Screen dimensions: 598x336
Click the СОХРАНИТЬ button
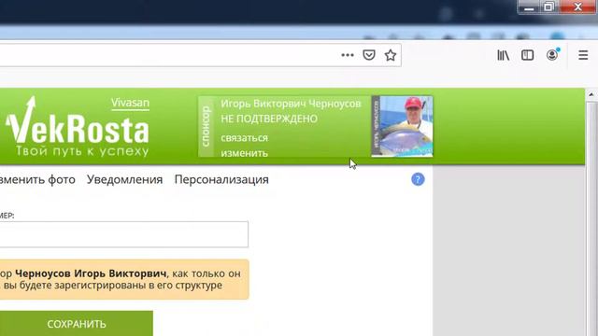[77, 324]
